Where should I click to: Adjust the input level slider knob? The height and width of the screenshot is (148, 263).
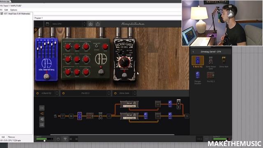click(45, 141)
